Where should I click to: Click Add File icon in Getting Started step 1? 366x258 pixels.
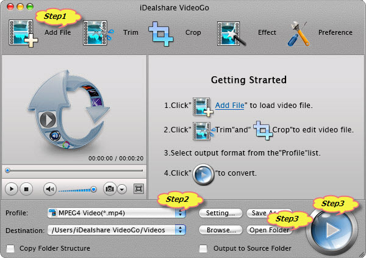203,107
